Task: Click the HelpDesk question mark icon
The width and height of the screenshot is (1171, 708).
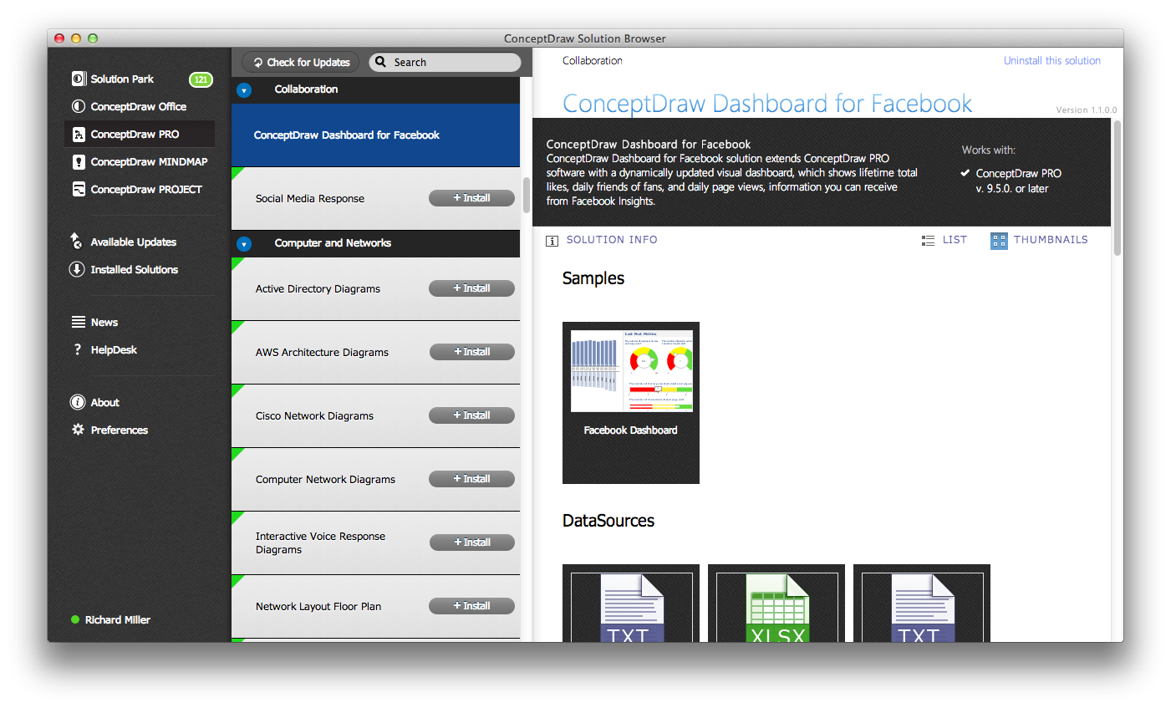Action: coord(78,349)
